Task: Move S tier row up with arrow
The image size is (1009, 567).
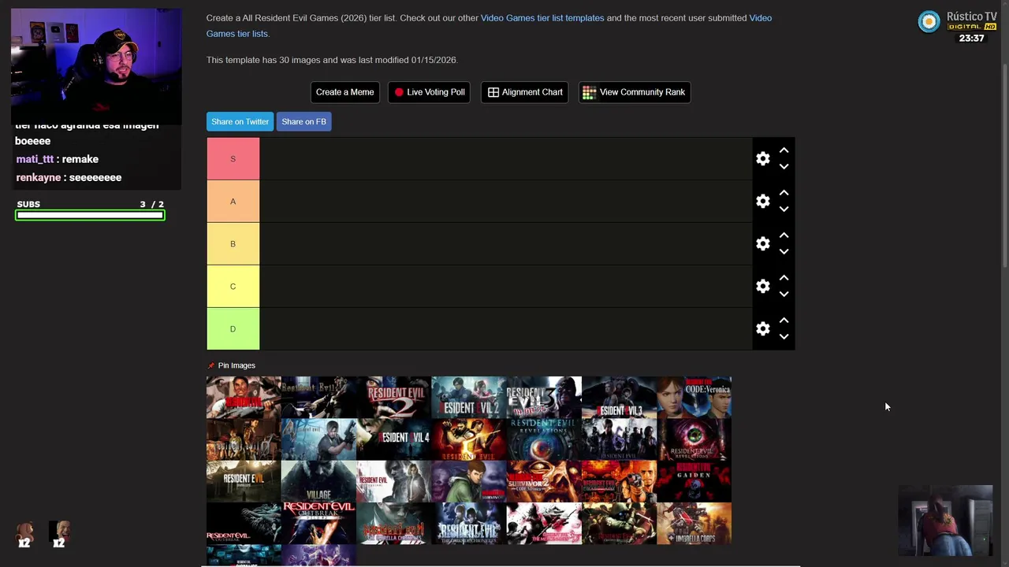Action: pos(784,150)
